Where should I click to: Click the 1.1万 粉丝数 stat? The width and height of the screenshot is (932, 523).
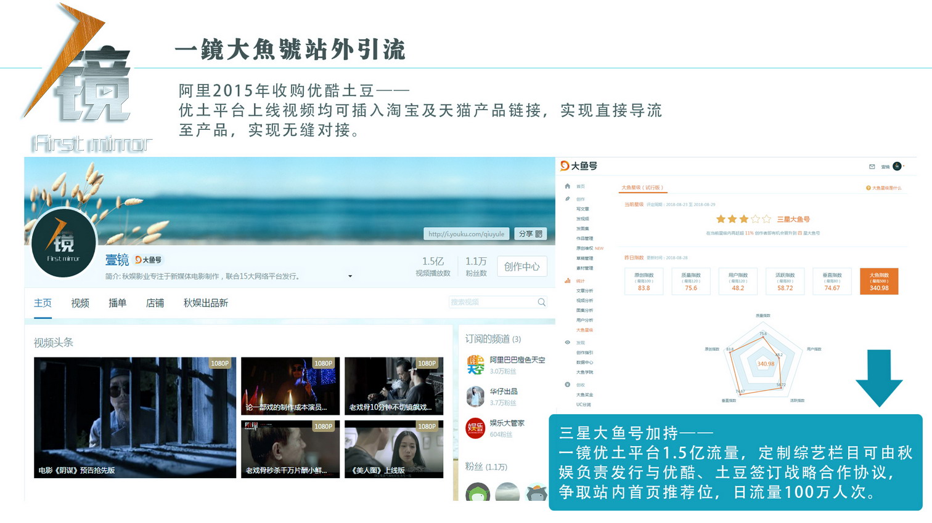pyautogui.click(x=476, y=266)
